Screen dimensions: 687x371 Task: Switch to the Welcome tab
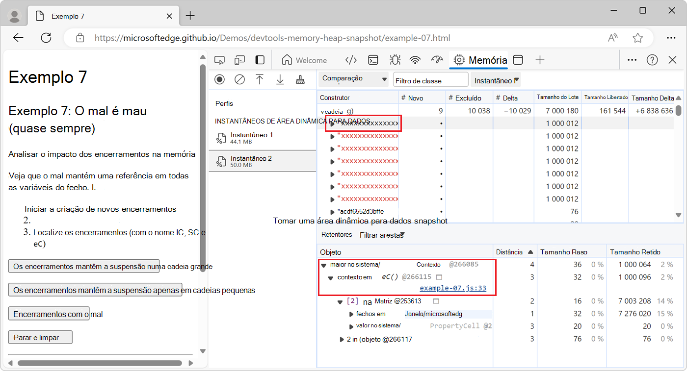pos(304,60)
